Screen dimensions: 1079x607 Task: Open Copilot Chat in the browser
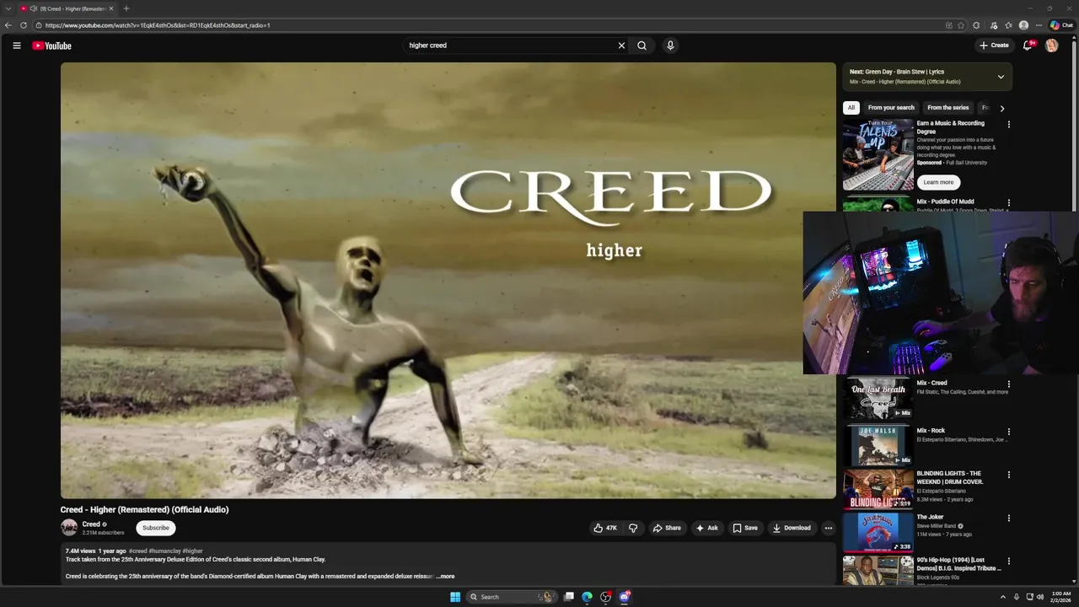coord(1061,25)
